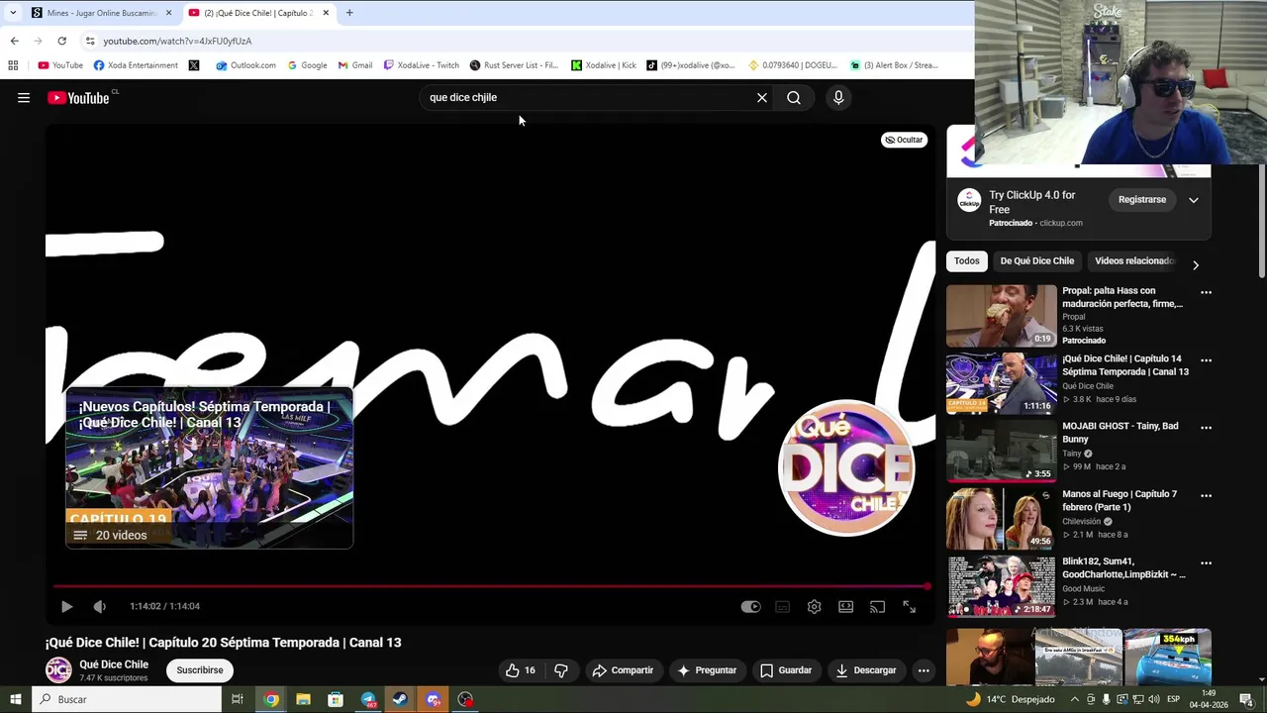Open the Qué Dice Chile channel avatar
The image size is (1267, 713).
click(58, 670)
